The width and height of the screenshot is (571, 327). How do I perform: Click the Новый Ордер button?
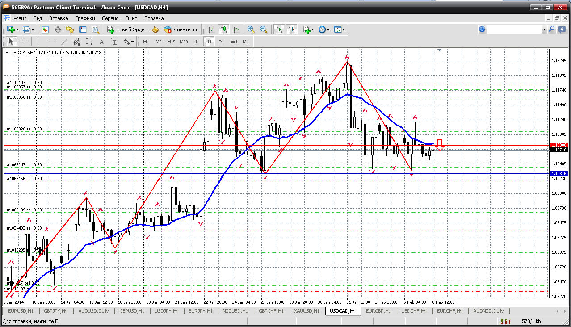(x=127, y=29)
